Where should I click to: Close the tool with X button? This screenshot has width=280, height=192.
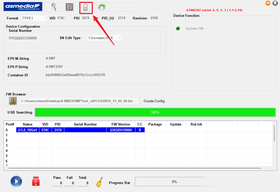click(x=275, y=3)
